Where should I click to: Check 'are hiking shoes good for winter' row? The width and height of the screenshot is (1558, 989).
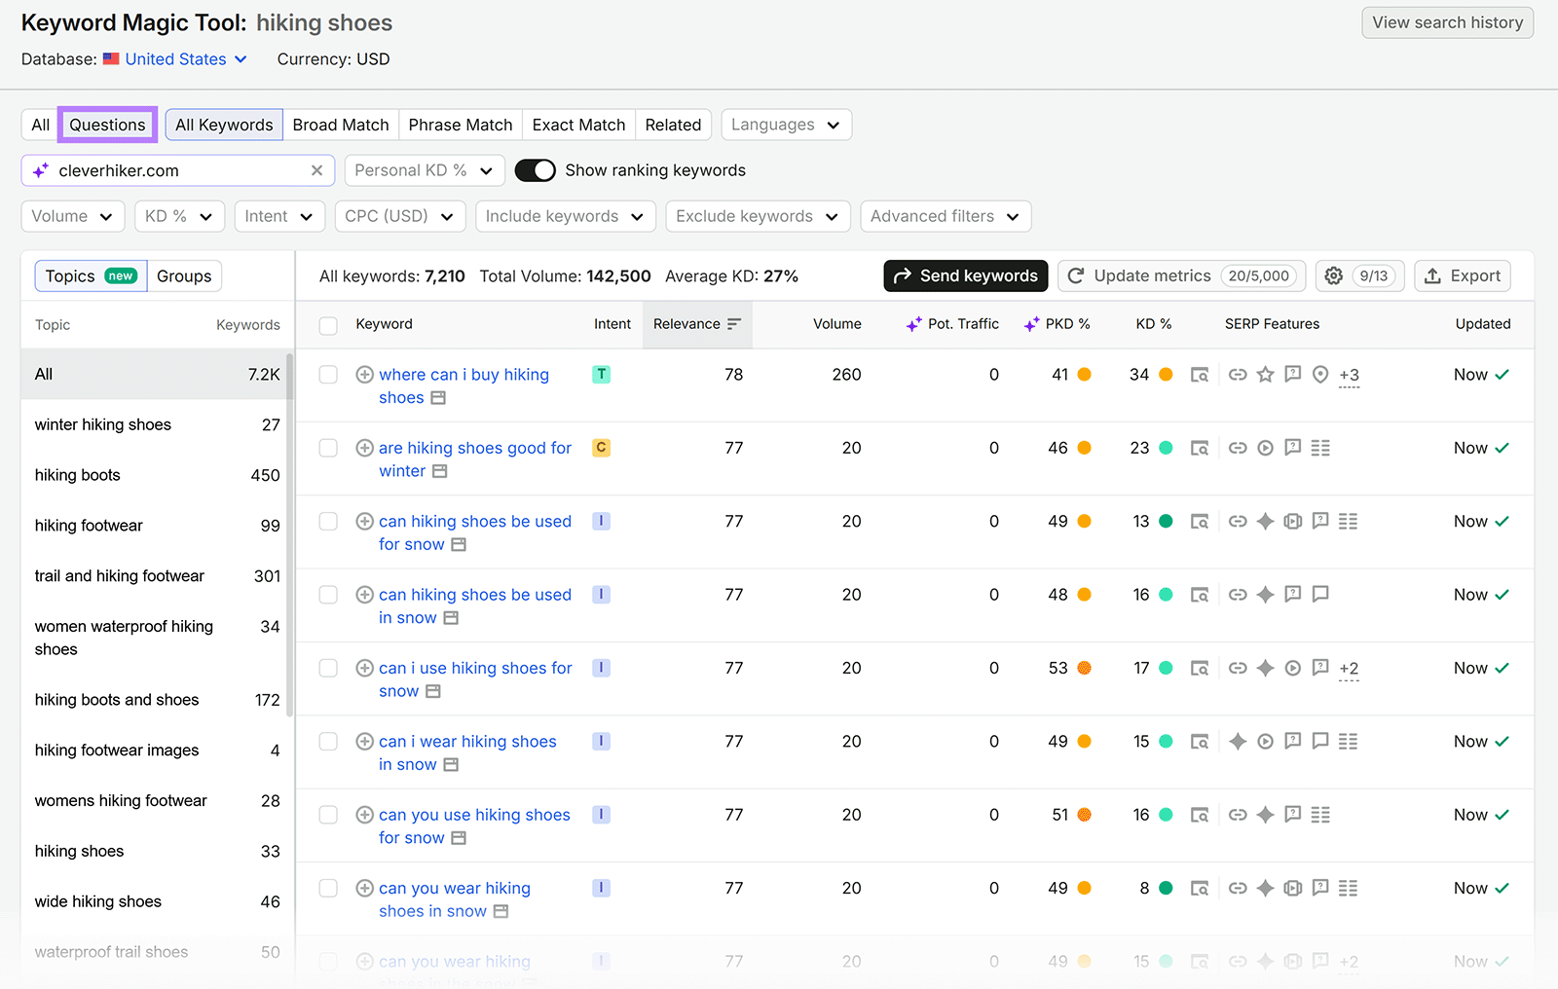click(x=328, y=448)
